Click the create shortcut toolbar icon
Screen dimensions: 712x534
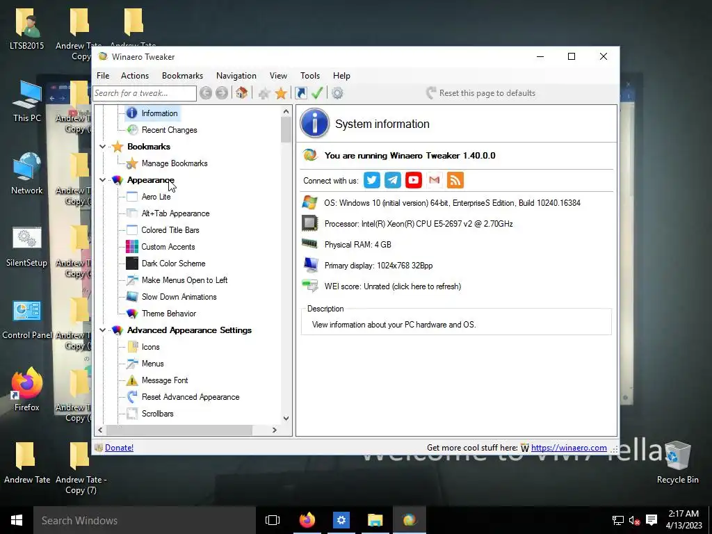tap(300, 93)
